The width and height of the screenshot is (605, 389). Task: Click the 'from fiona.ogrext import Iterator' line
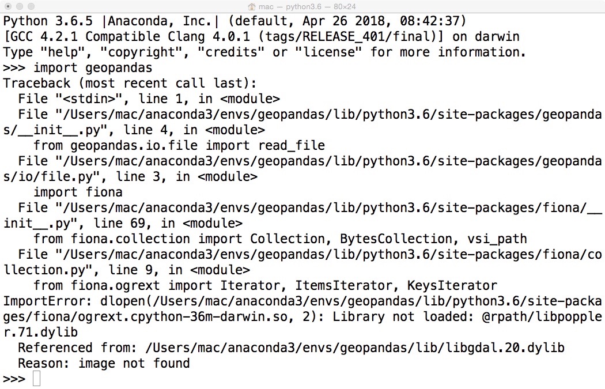click(265, 285)
